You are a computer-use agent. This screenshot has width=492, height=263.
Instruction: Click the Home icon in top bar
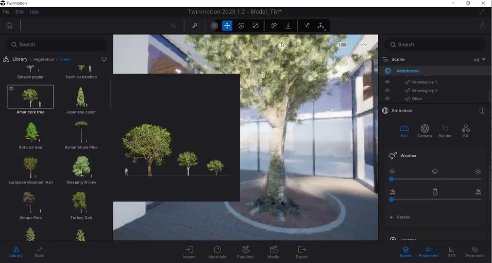click(9, 26)
